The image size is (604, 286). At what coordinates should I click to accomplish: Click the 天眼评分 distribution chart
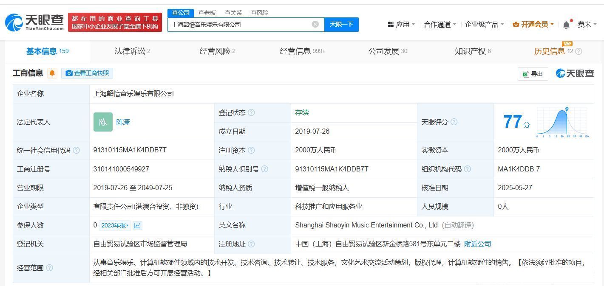coord(562,122)
